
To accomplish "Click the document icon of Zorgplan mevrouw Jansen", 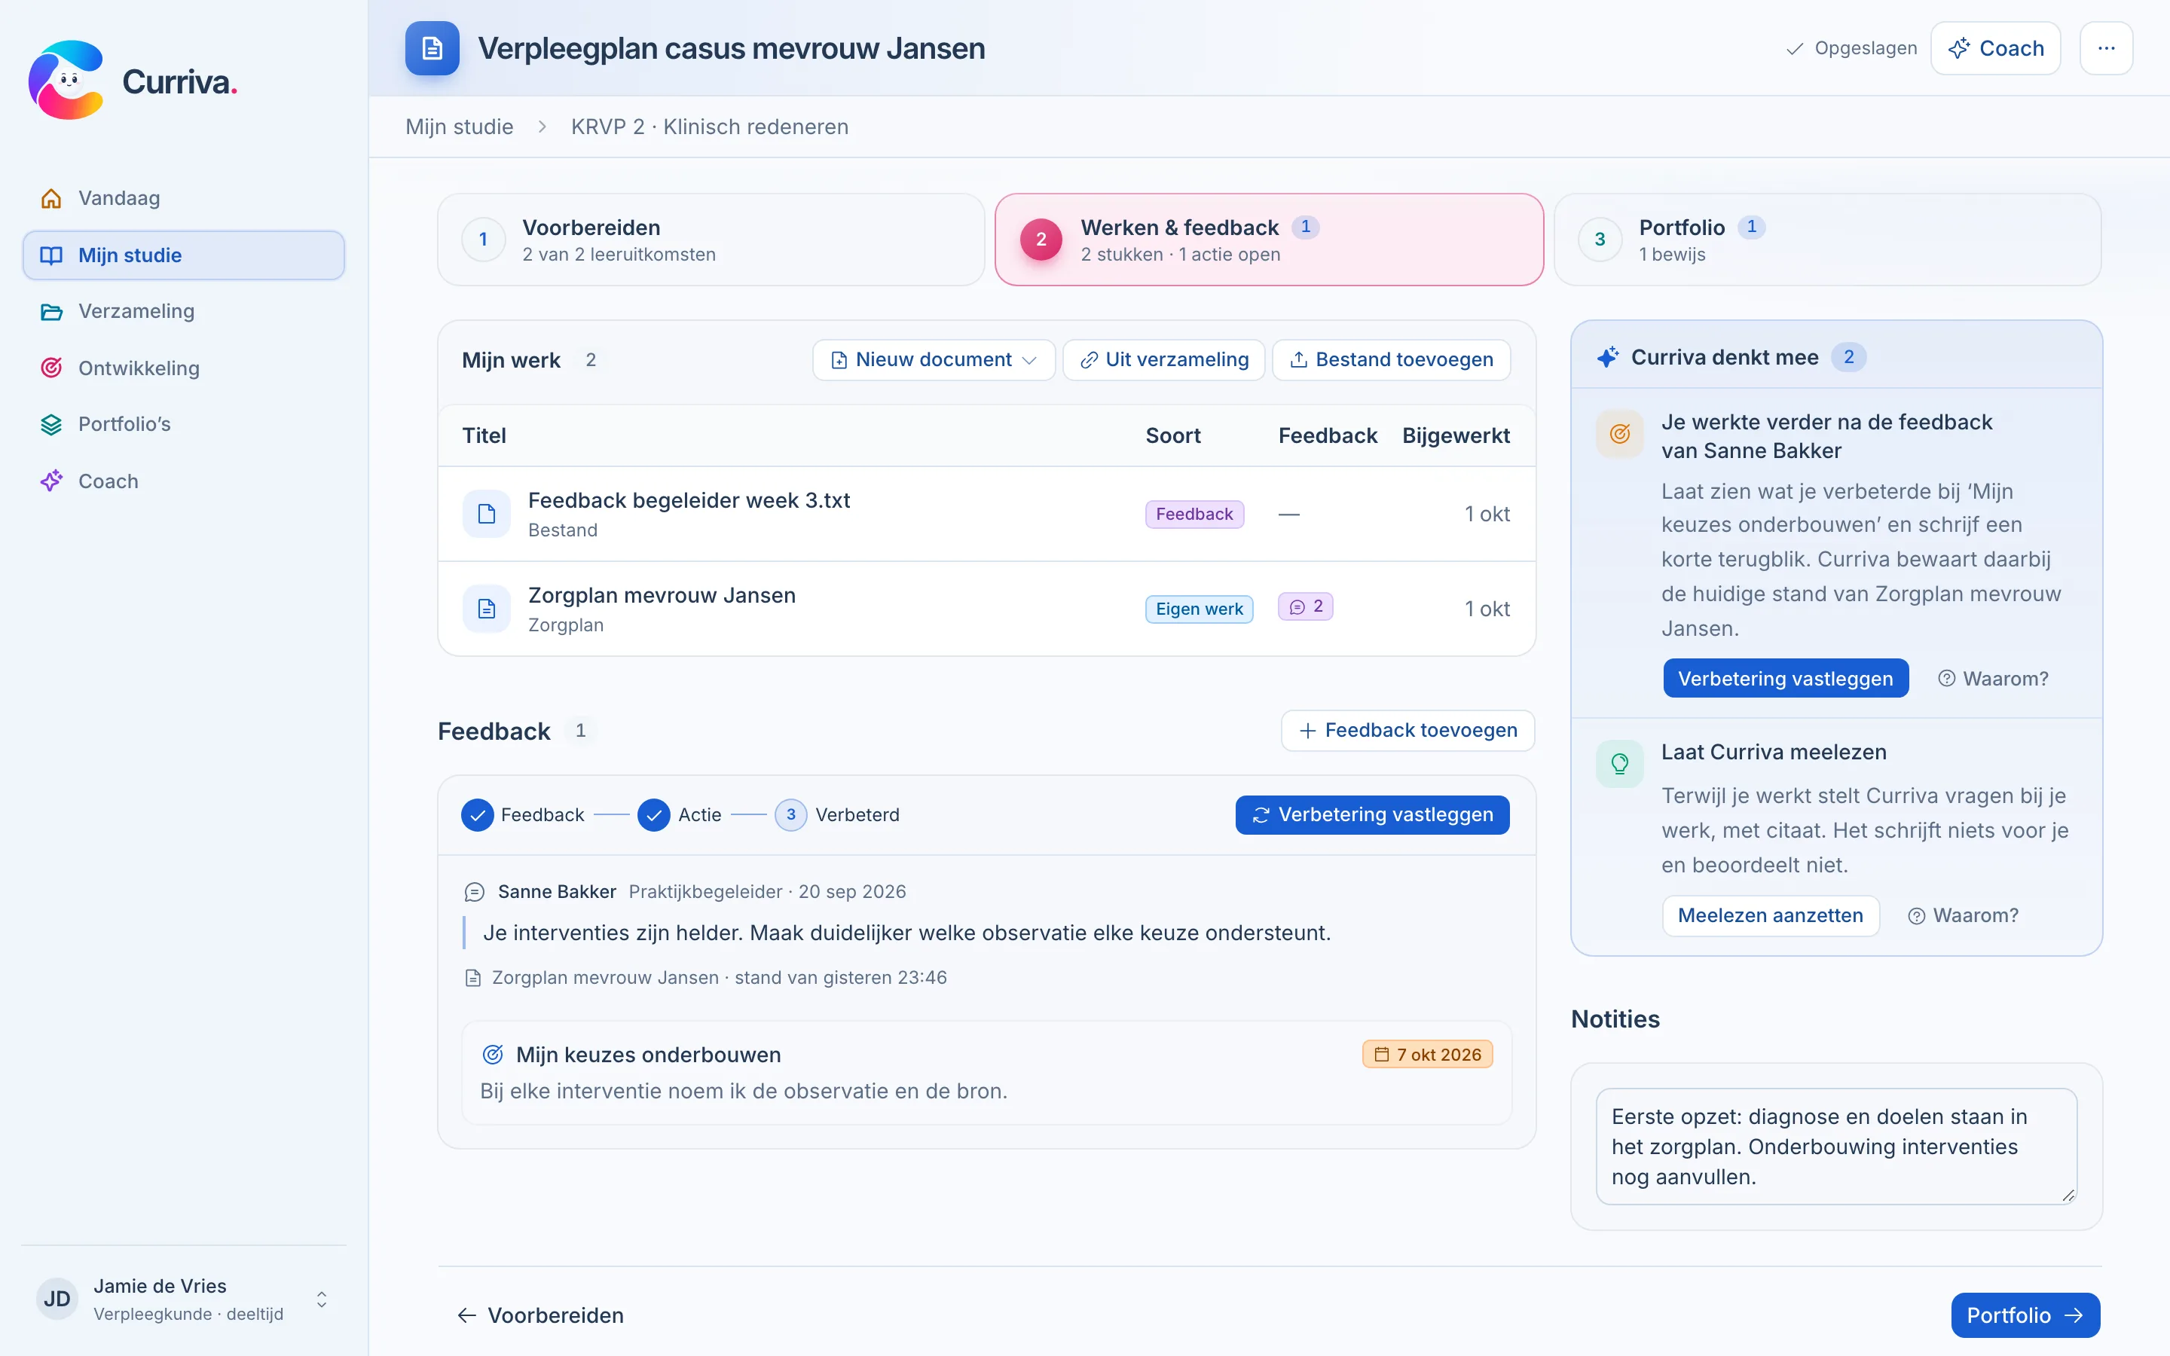I will tap(487, 609).
